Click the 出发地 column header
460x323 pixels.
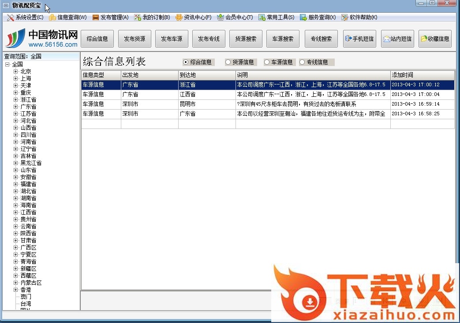coord(150,75)
